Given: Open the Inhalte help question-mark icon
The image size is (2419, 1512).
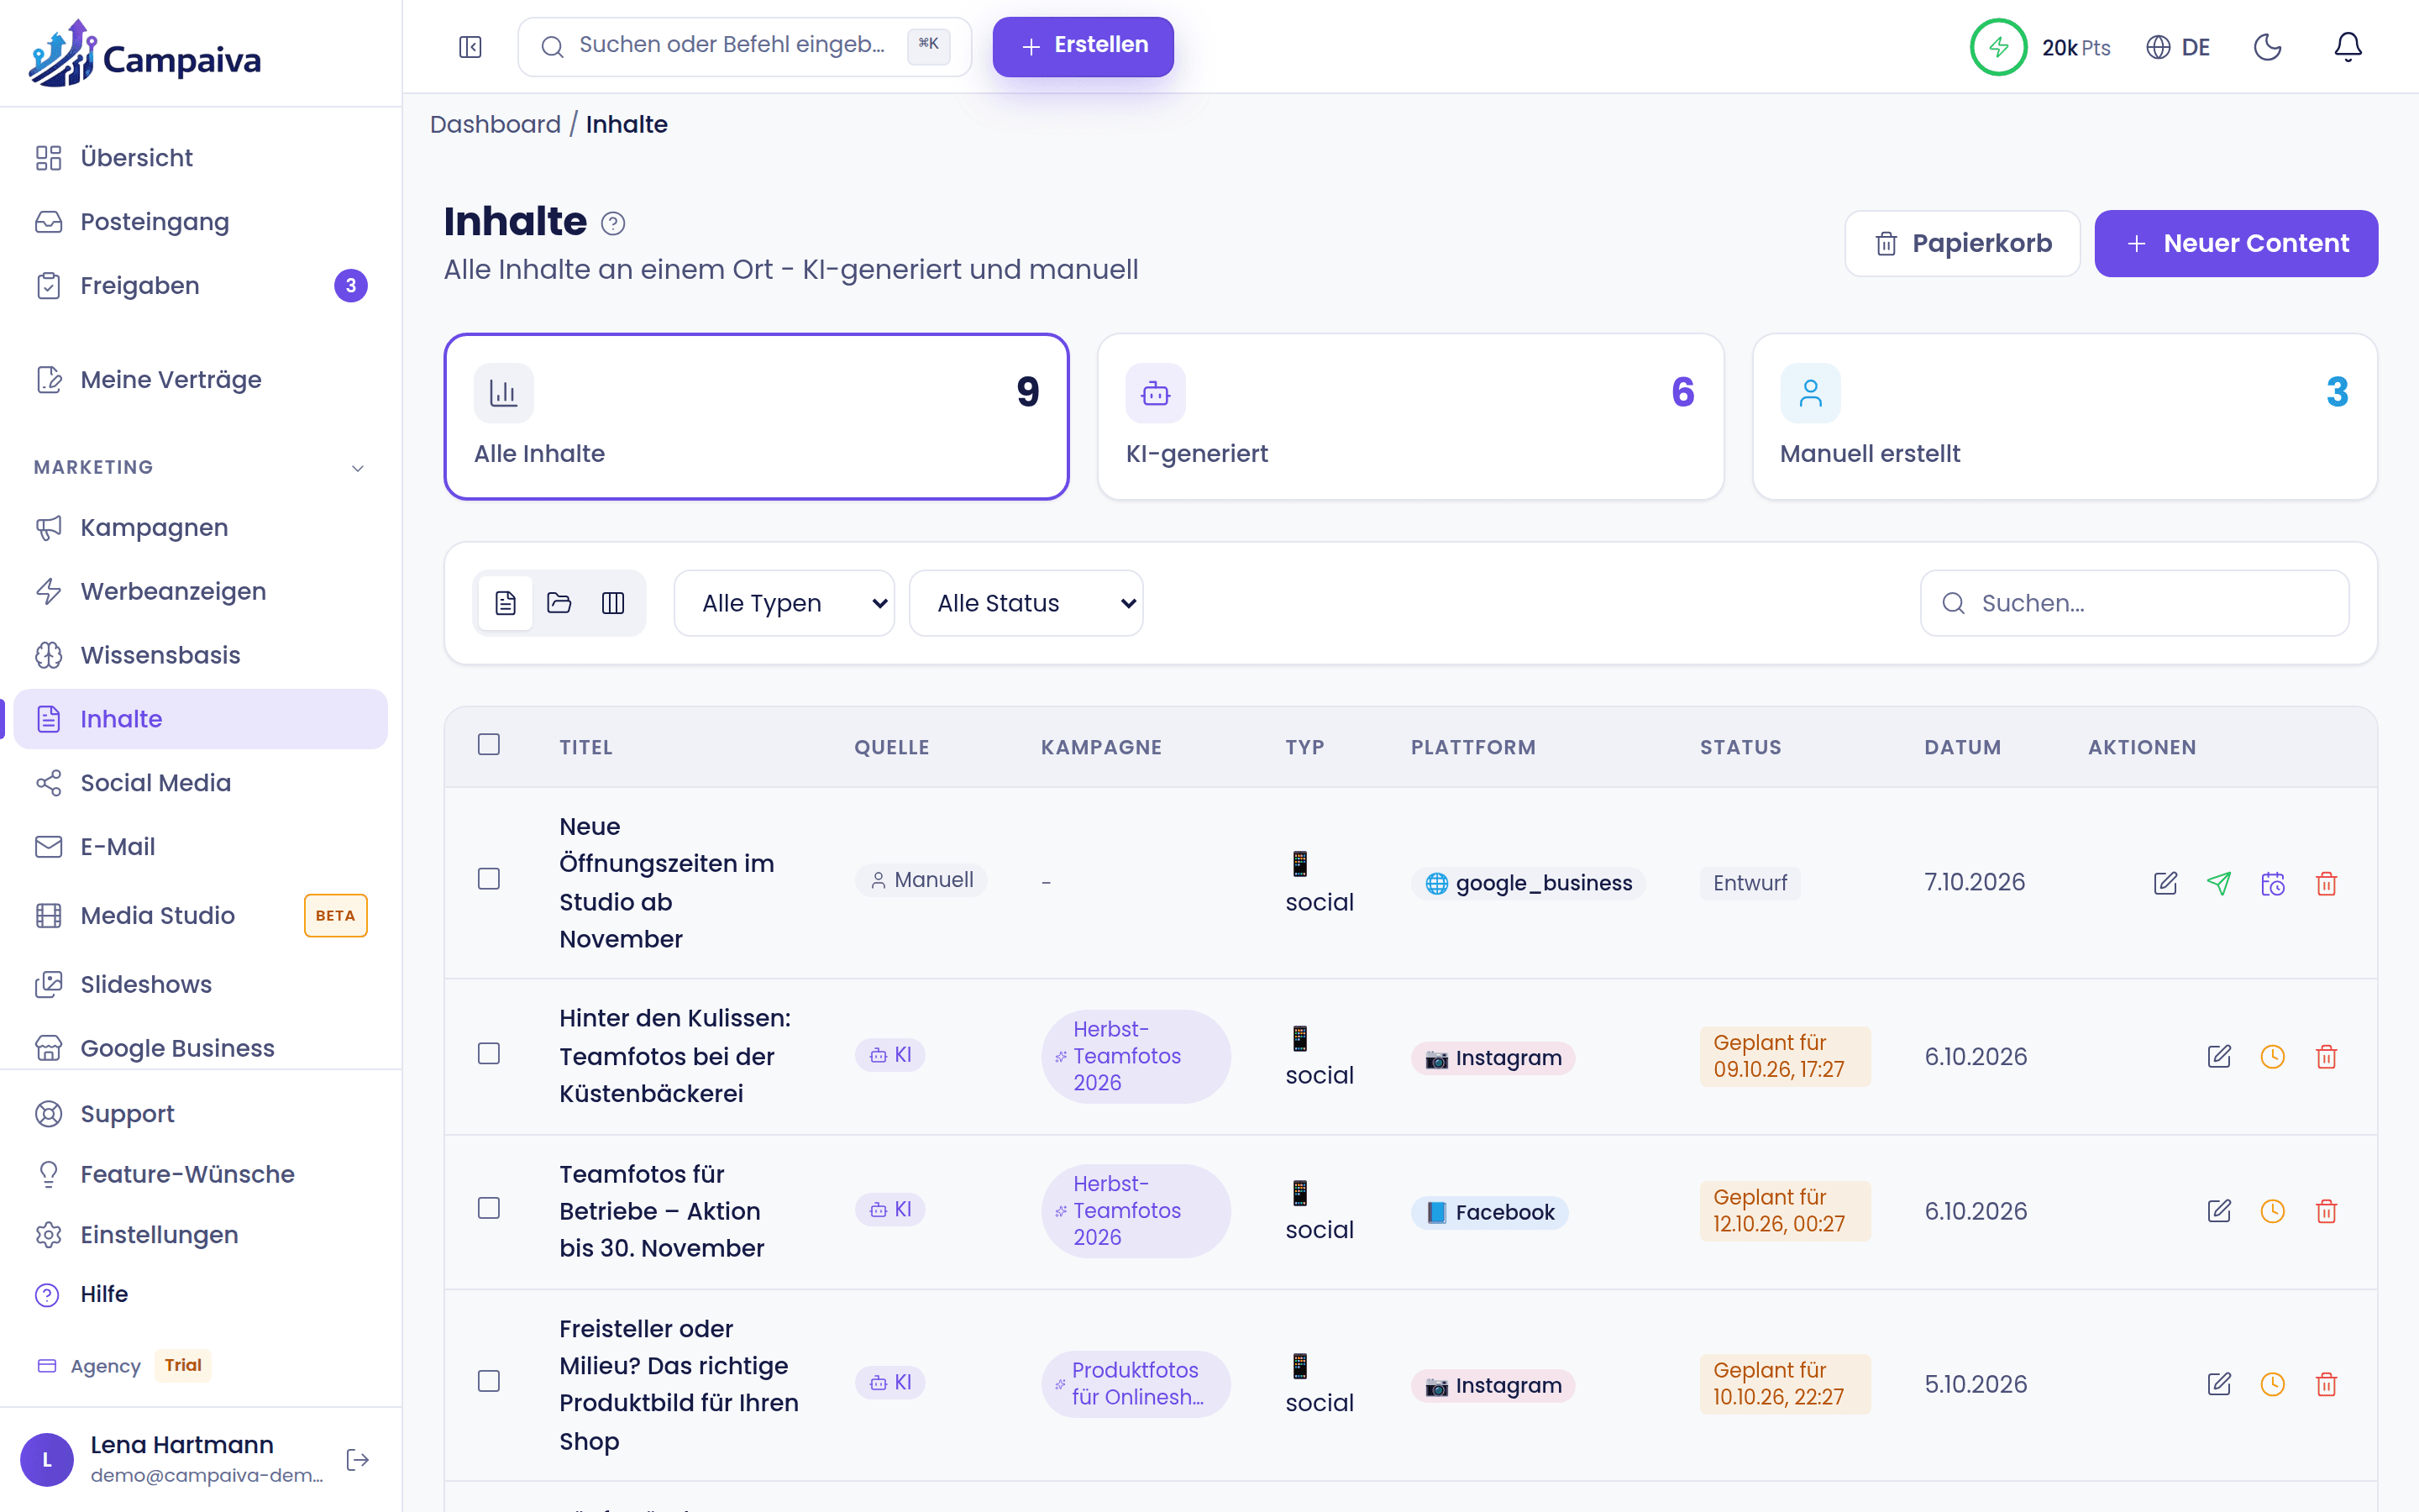Looking at the screenshot, I should click(x=613, y=224).
